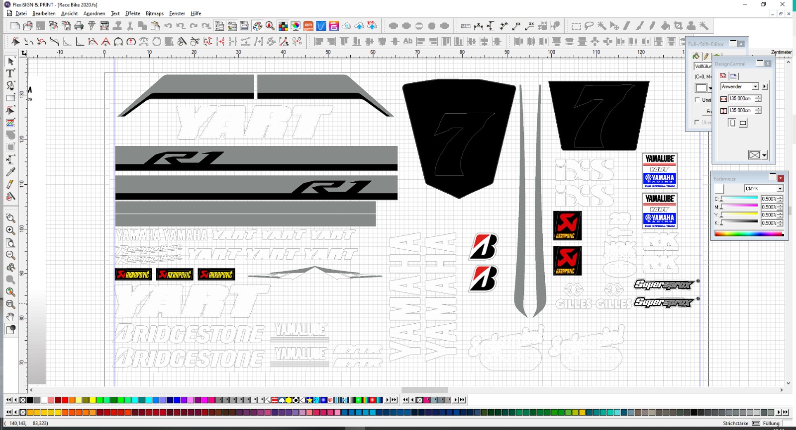Select the Text tool
The height and width of the screenshot is (430, 796).
pyautogui.click(x=10, y=73)
